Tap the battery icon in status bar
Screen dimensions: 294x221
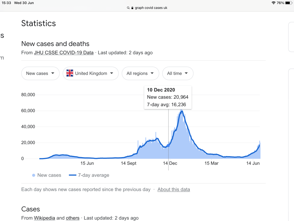288,3
